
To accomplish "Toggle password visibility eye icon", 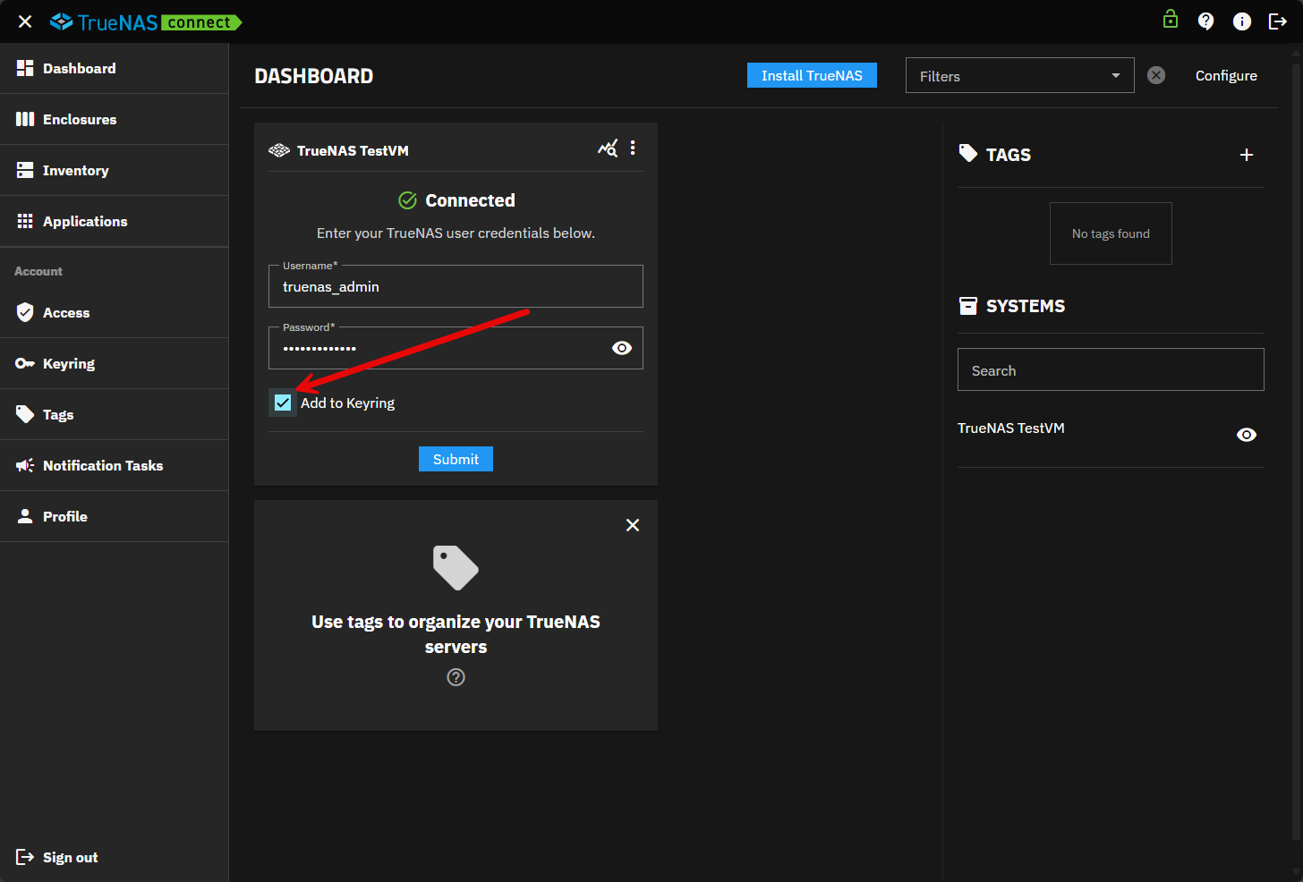I will (x=622, y=348).
